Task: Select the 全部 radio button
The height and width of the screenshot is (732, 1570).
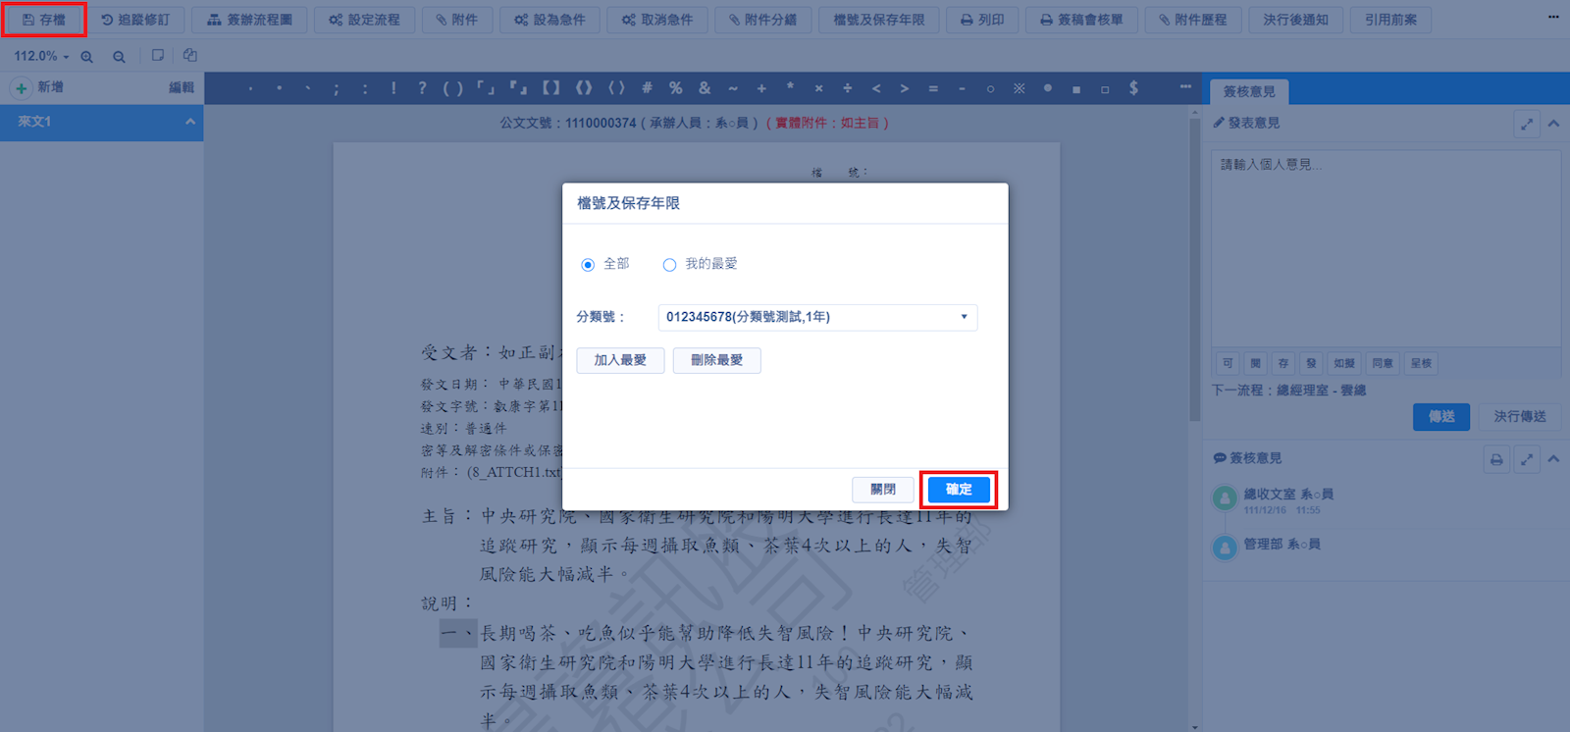Action: coord(588,265)
